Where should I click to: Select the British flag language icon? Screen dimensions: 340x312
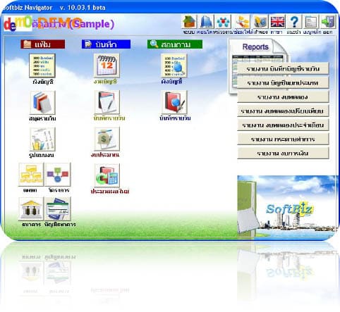277,22
